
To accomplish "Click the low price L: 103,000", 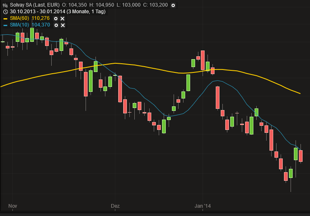I will pos(129,5).
